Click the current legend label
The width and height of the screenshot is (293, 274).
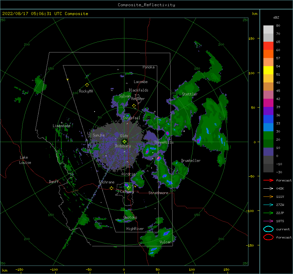coord(283,229)
